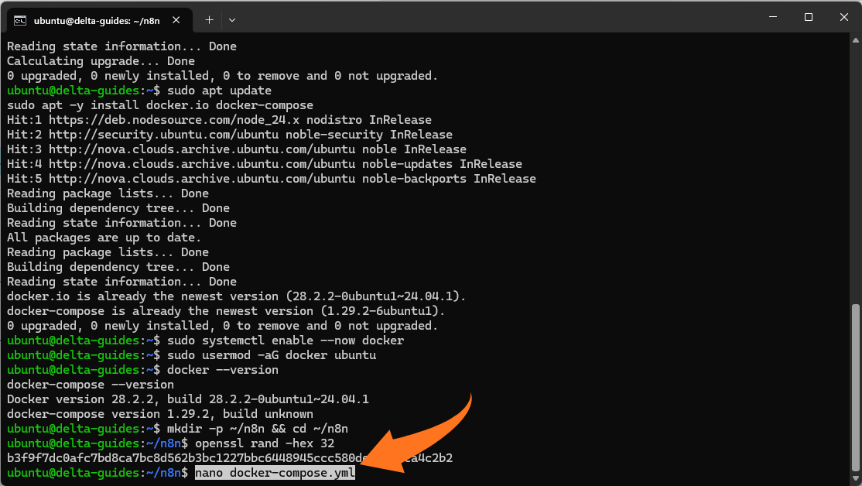Open a new tab with the plus button
Screen dimensions: 862x486
209,19
